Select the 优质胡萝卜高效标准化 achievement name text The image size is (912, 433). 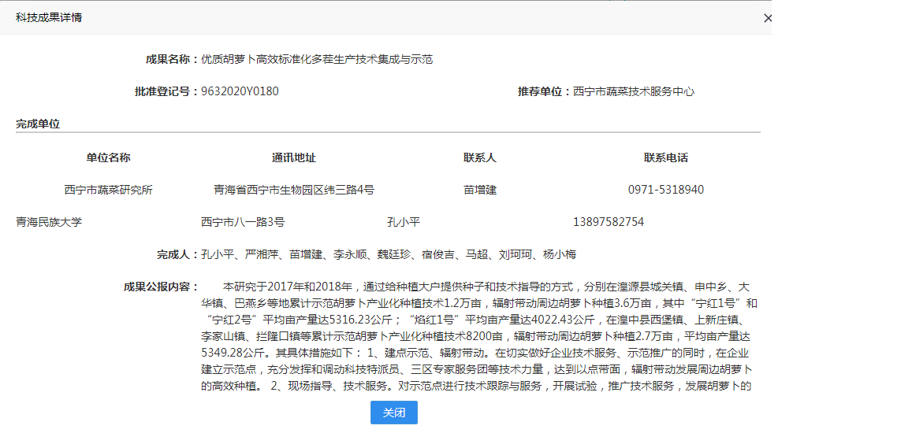pyautogui.click(x=317, y=59)
